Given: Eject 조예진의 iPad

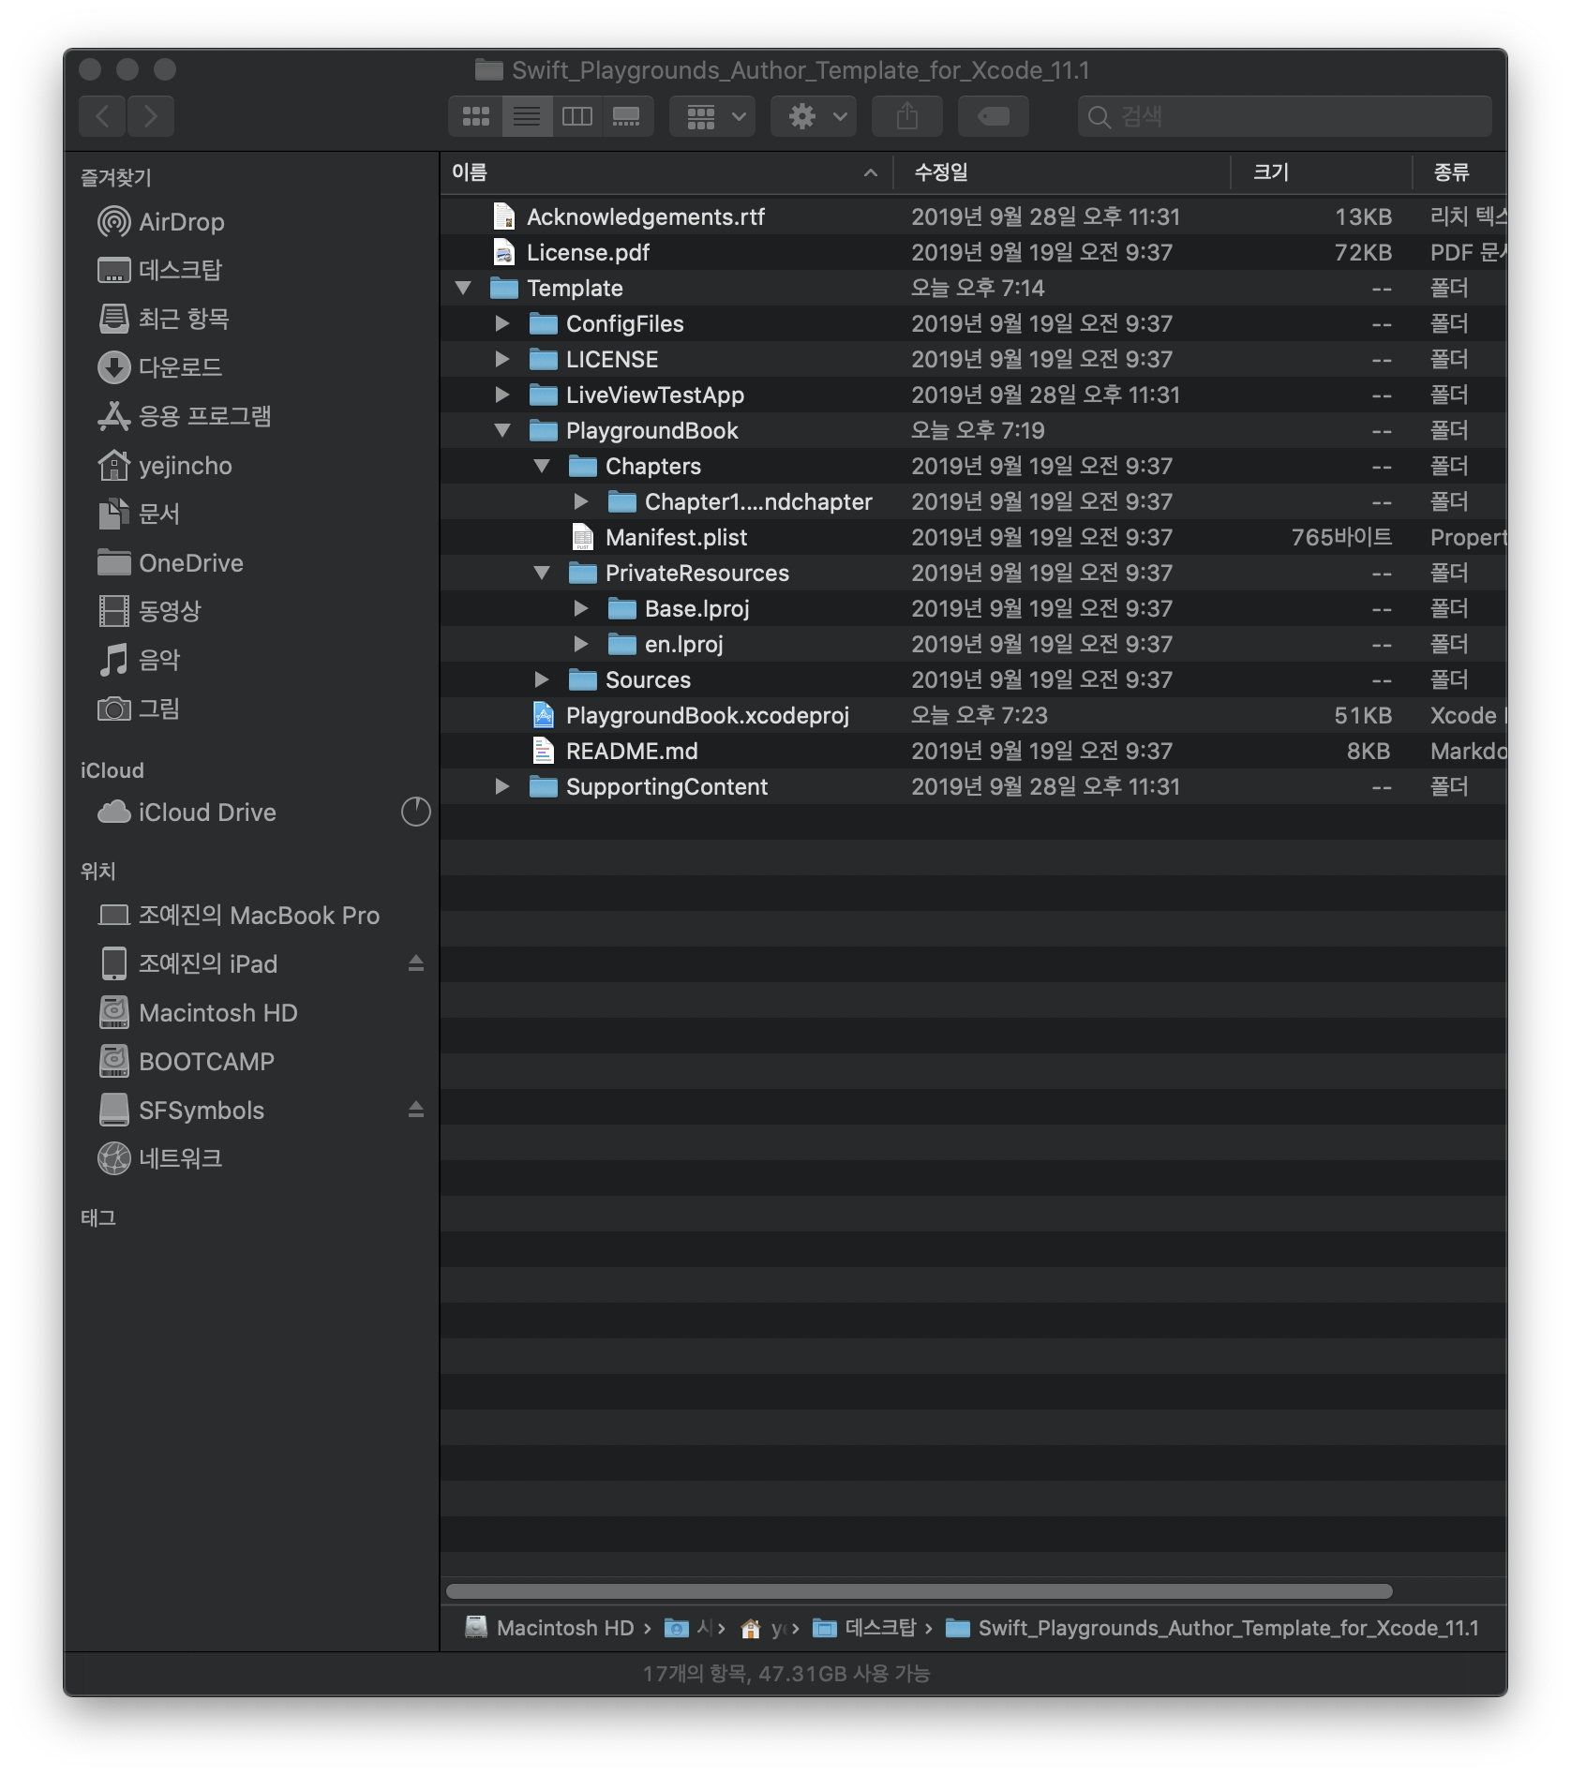Looking at the screenshot, I should 416,963.
